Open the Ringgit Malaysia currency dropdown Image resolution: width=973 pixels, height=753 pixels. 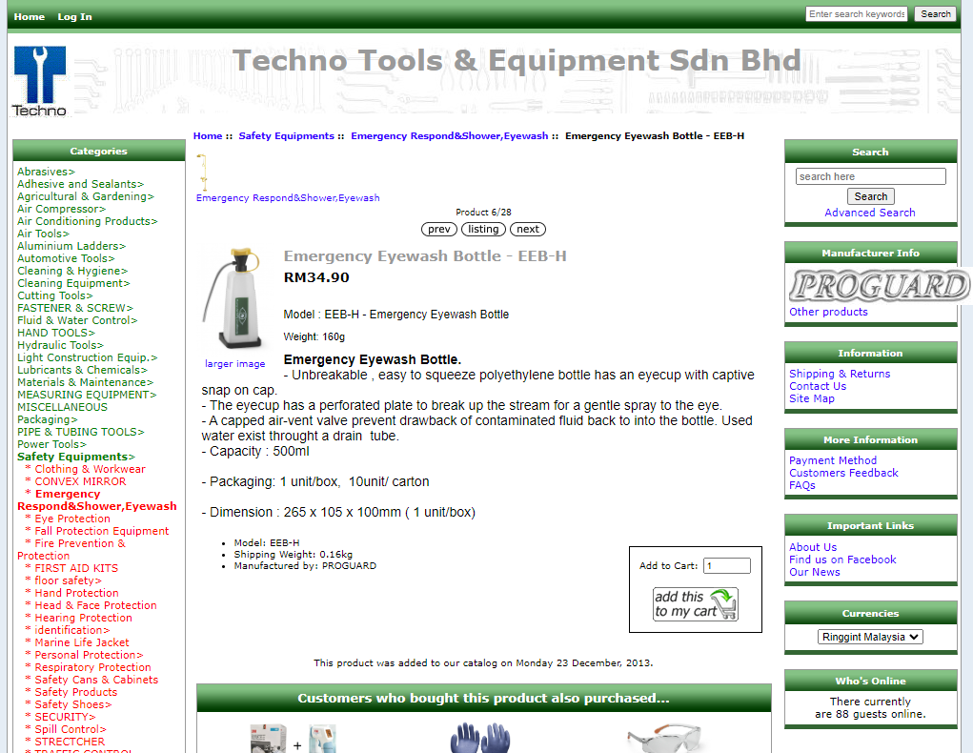click(x=870, y=637)
